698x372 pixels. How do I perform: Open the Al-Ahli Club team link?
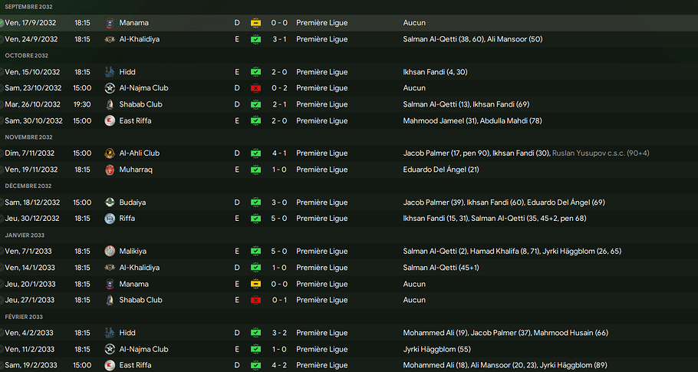point(140,153)
